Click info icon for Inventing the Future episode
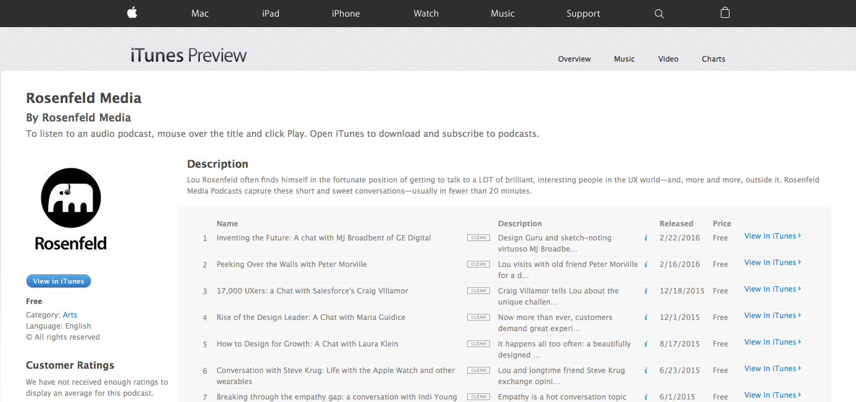 645,237
